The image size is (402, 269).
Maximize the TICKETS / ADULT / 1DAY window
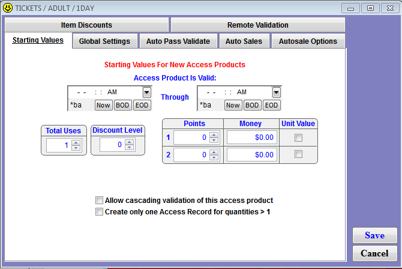point(370,8)
